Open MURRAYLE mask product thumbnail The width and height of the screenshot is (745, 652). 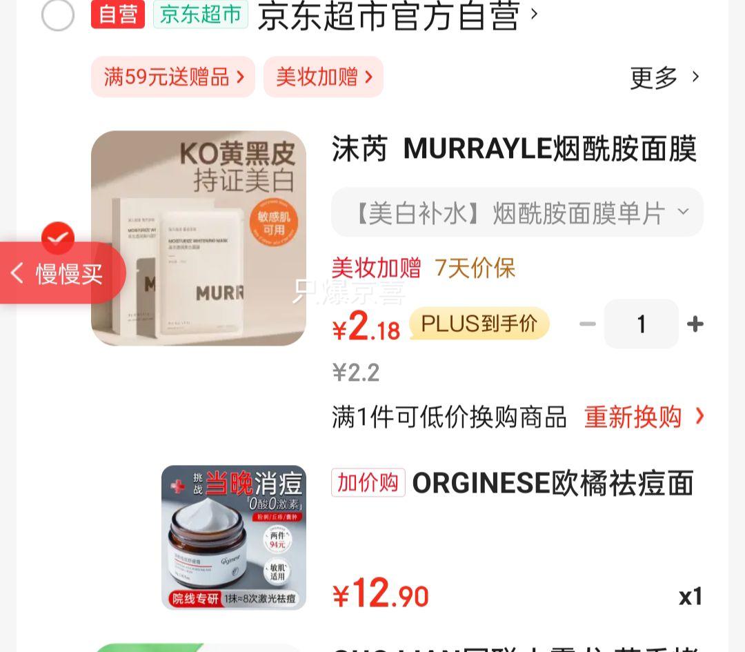tap(199, 238)
